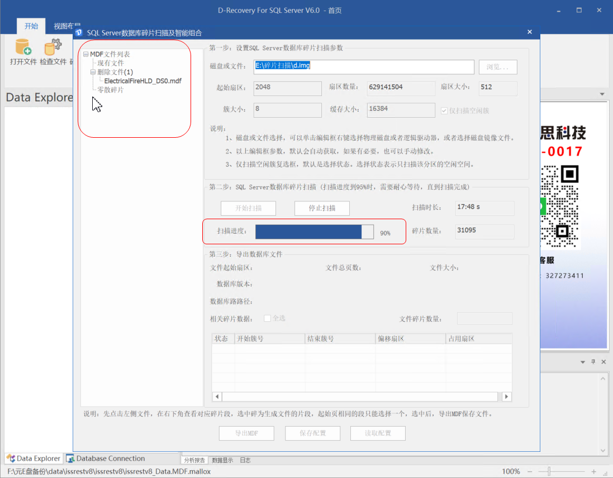Click the zoom in plus icon in status bar
The height and width of the screenshot is (478, 613).
click(593, 471)
